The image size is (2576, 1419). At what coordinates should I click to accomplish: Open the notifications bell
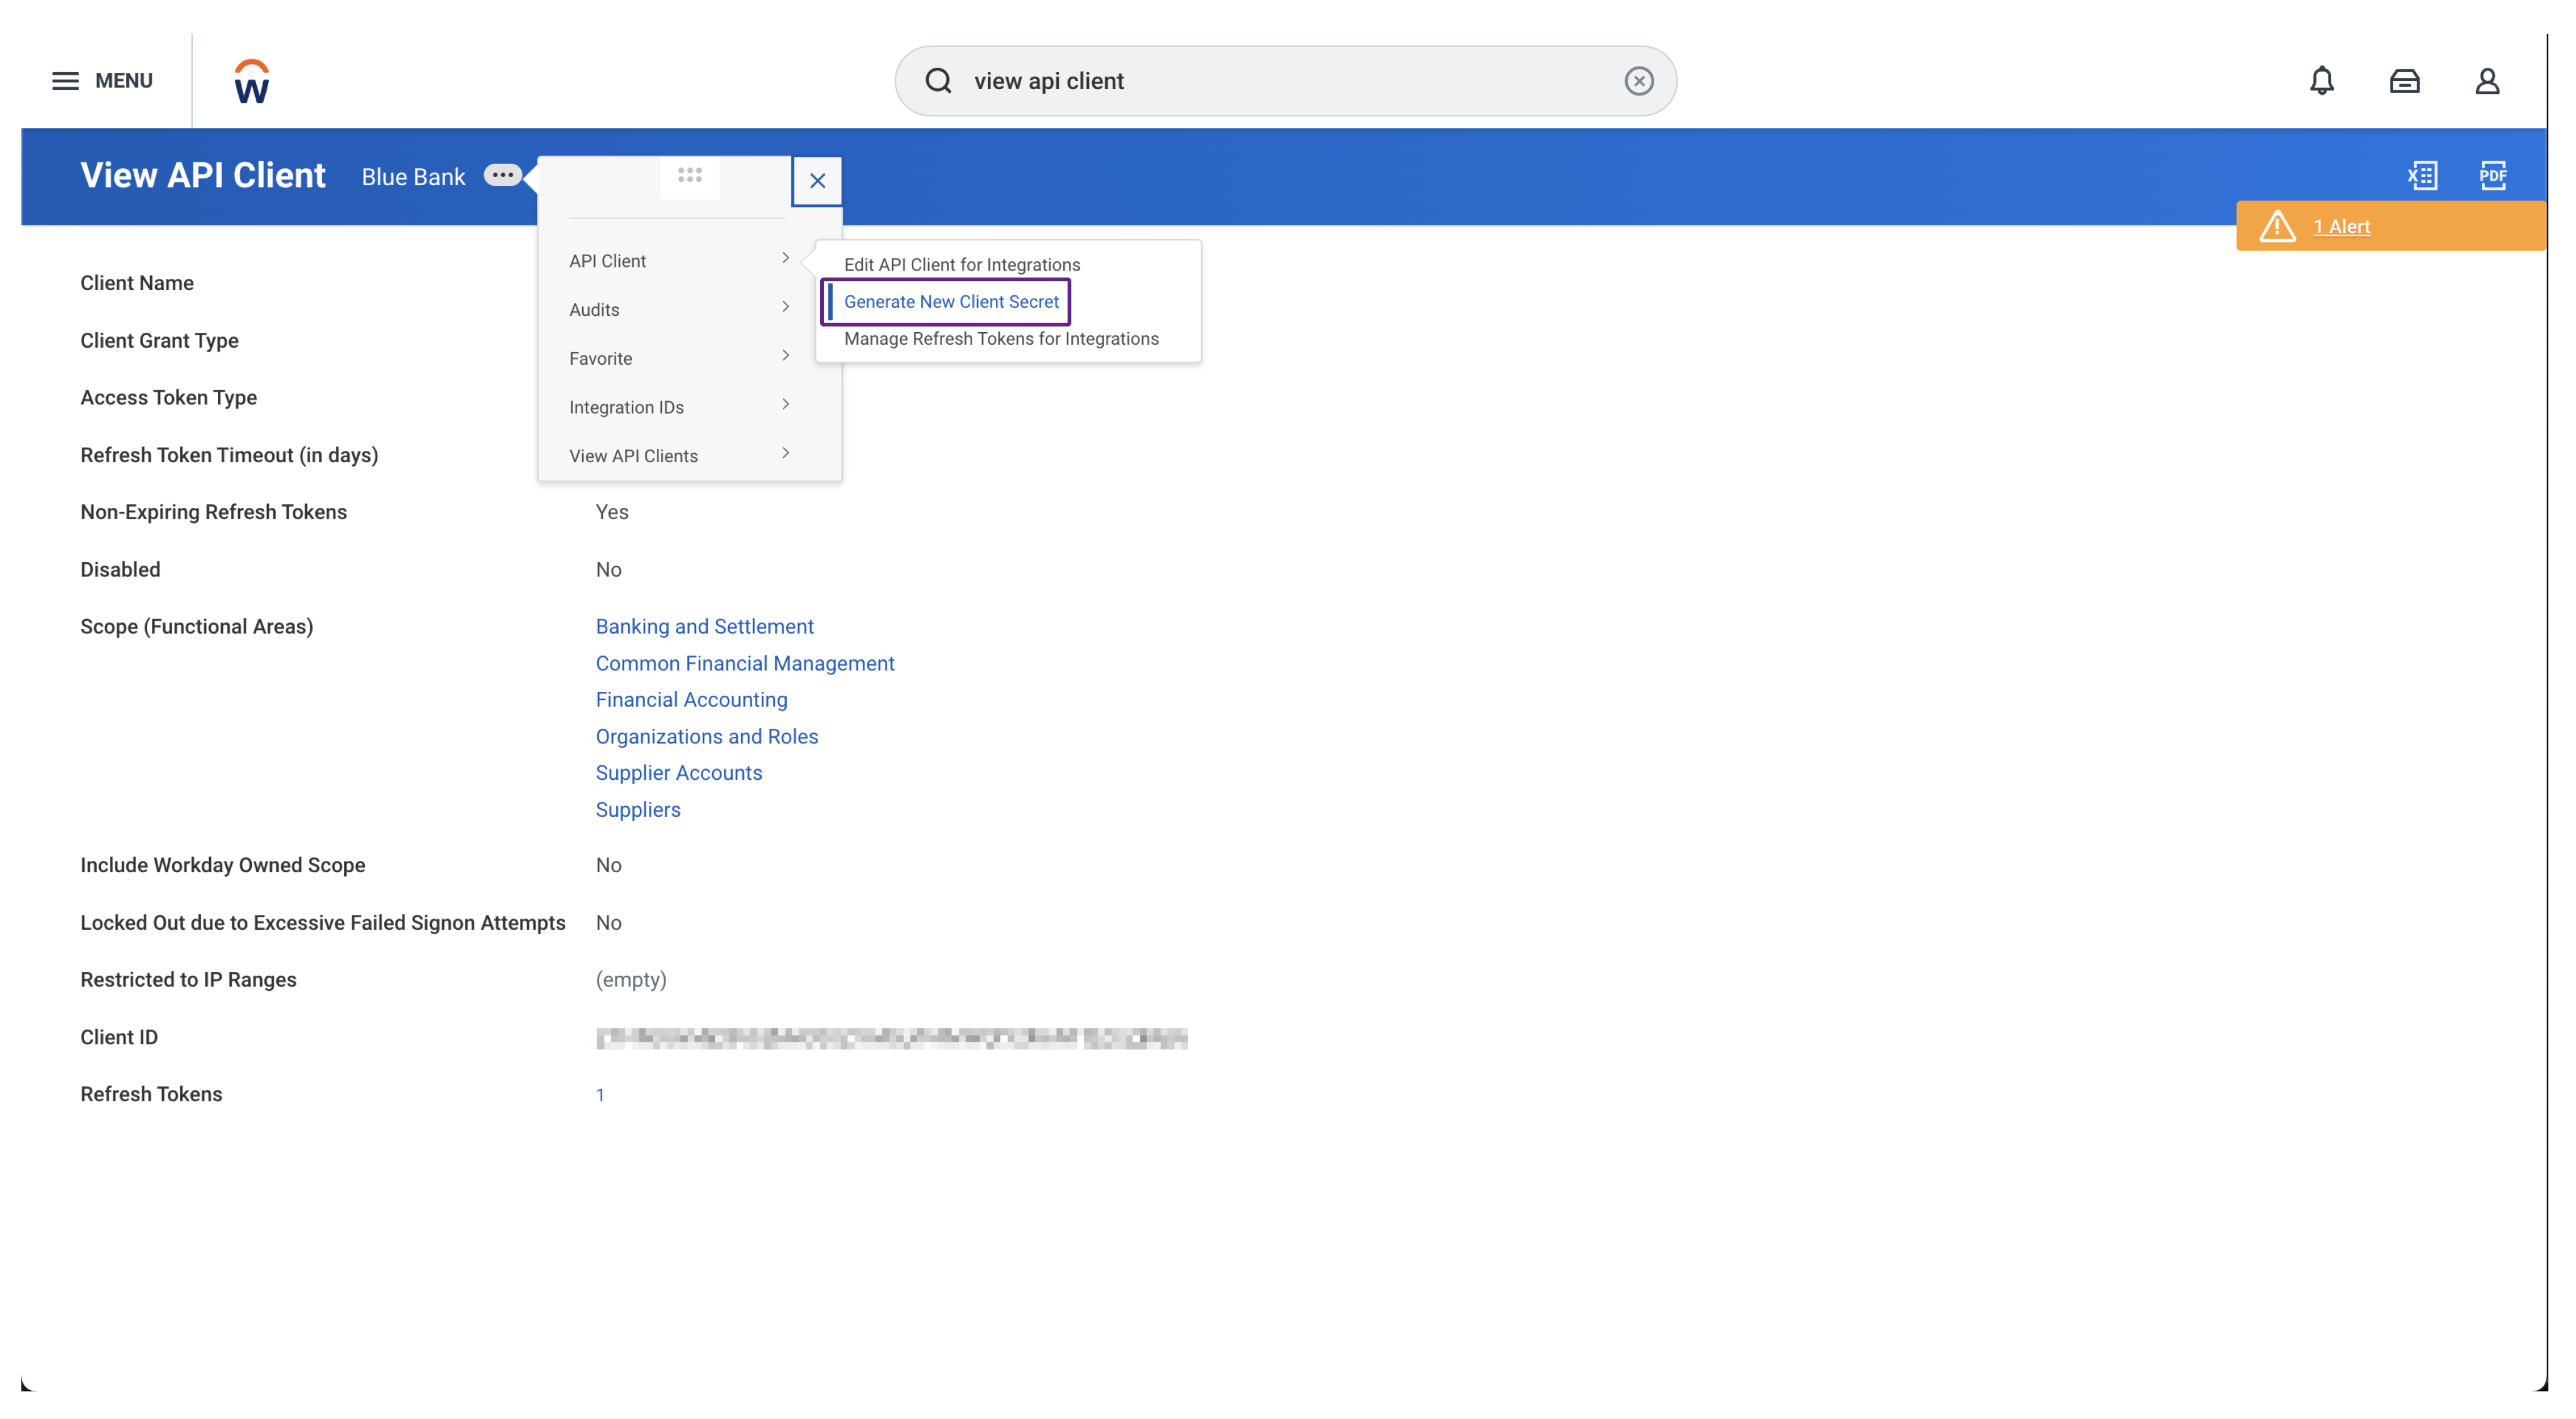coord(2322,80)
